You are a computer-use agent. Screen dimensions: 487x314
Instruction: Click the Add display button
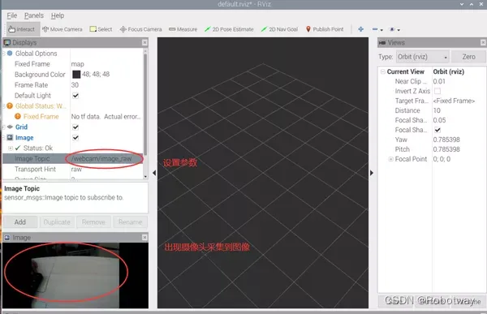point(20,222)
